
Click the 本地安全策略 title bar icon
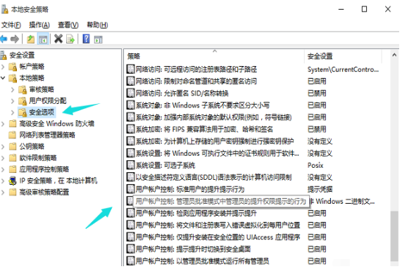click(x=4, y=9)
